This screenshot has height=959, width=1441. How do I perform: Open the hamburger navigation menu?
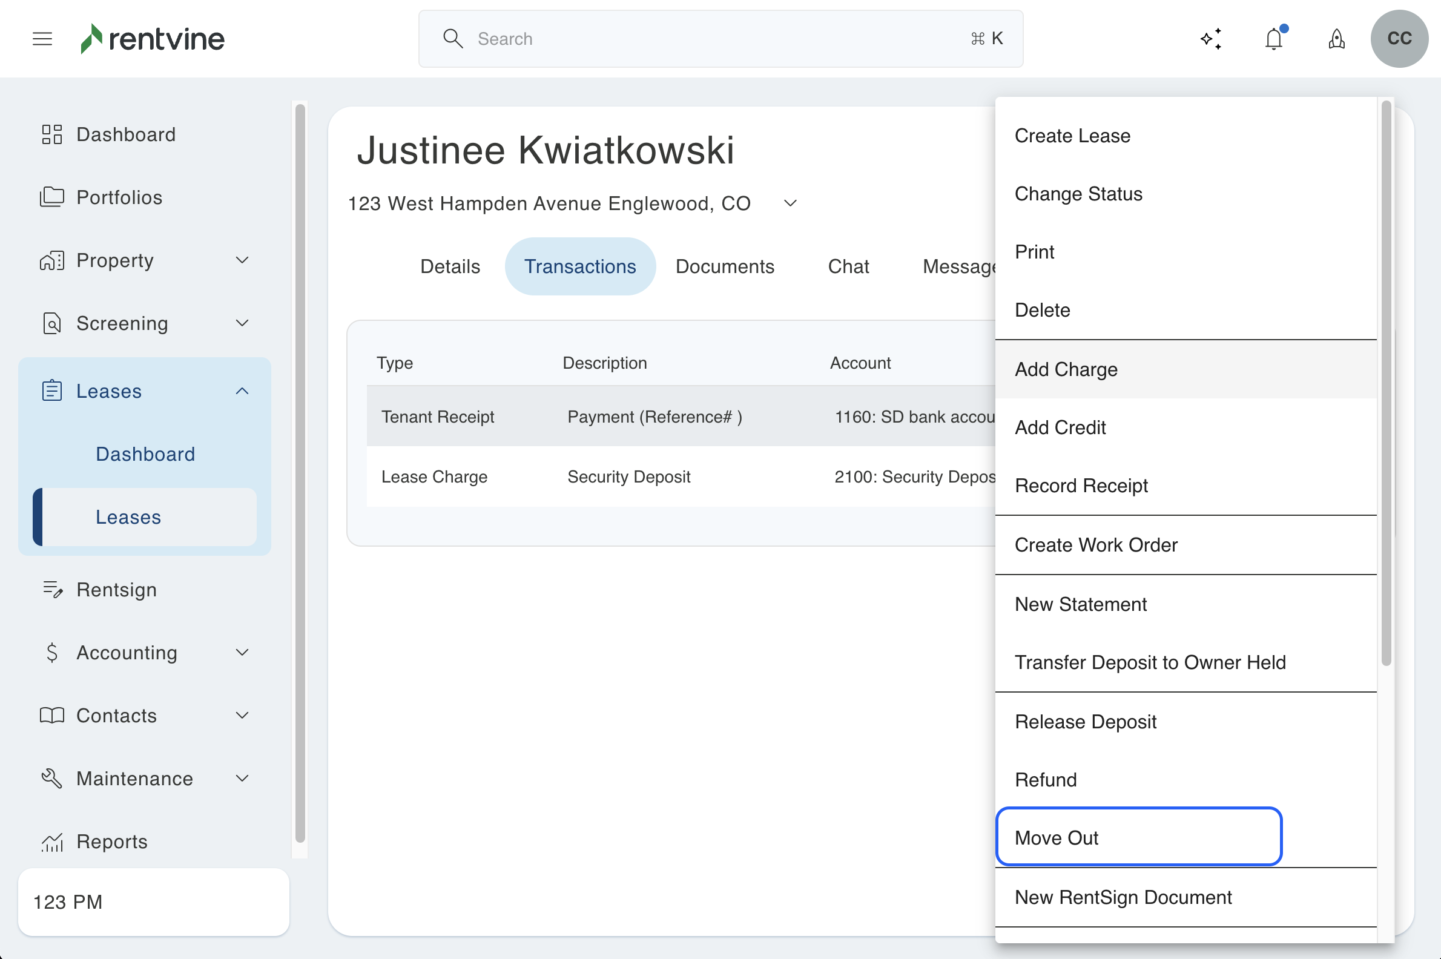click(42, 39)
